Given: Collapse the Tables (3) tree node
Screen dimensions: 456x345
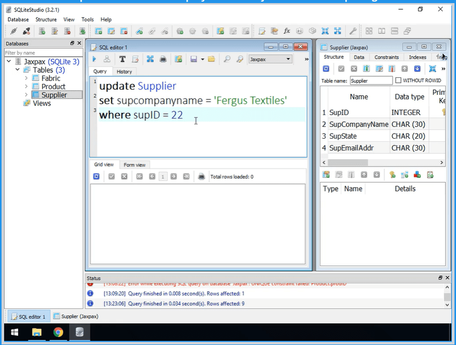Looking at the screenshot, I should (x=17, y=70).
